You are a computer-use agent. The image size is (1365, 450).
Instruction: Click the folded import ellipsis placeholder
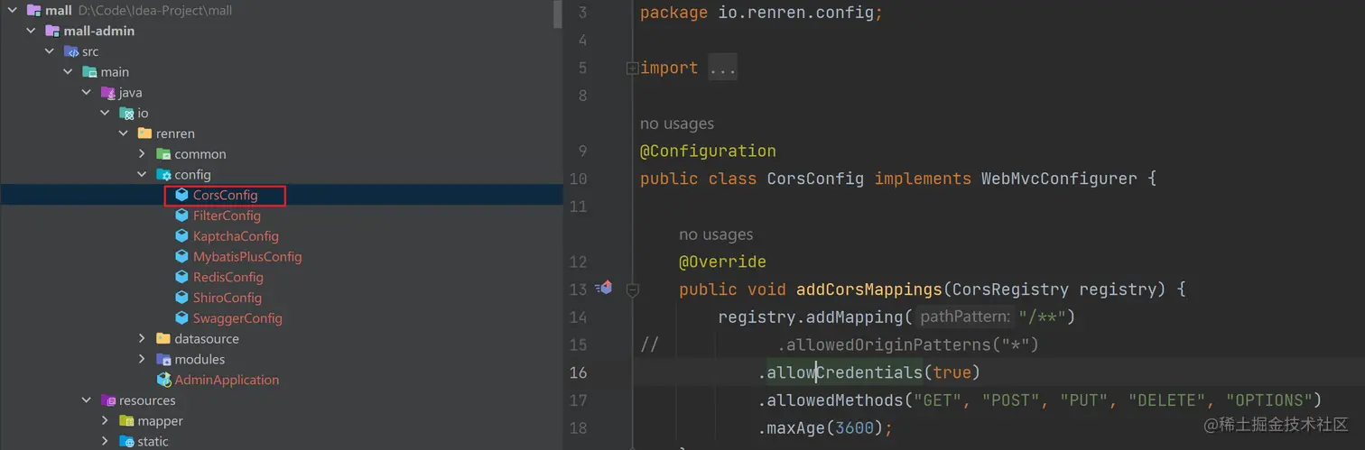[x=722, y=68]
